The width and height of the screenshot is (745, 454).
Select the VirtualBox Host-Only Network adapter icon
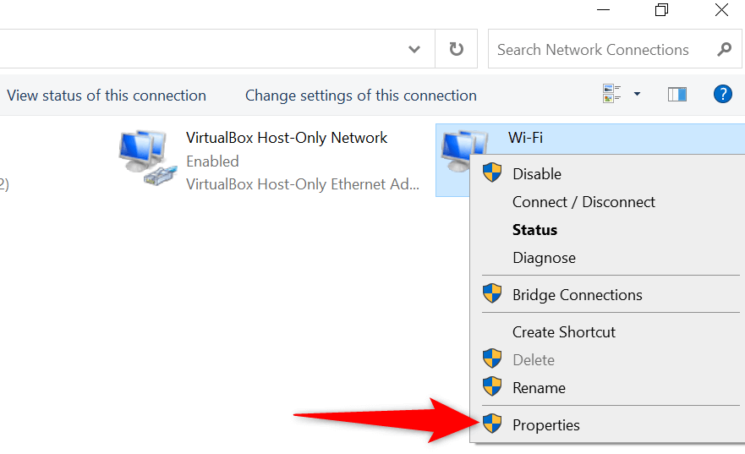click(145, 160)
